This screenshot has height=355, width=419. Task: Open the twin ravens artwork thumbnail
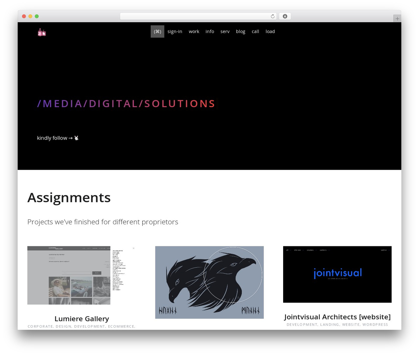(x=209, y=282)
